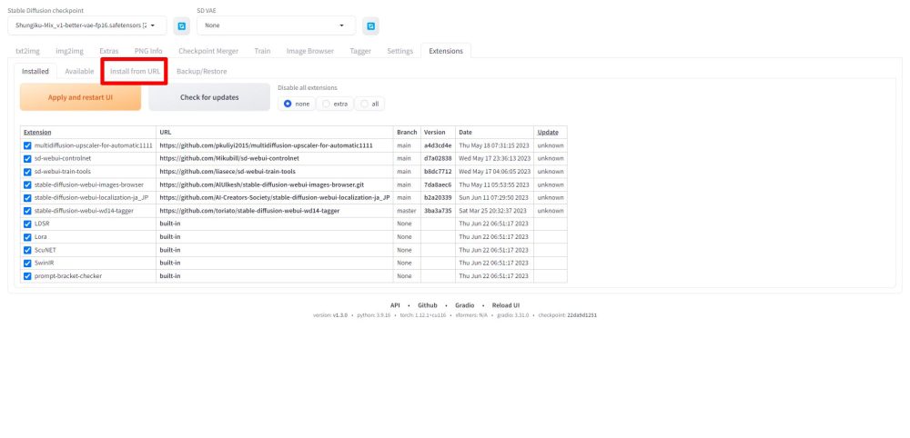910x438 pixels.
Task: Click the refresh icon beside the SD VAE dropdown
Action: tap(370, 26)
